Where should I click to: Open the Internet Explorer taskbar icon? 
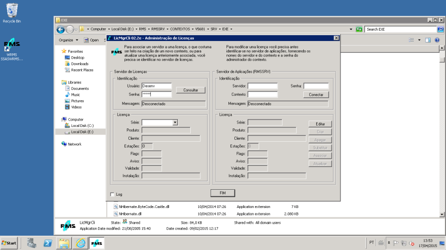coord(80,243)
